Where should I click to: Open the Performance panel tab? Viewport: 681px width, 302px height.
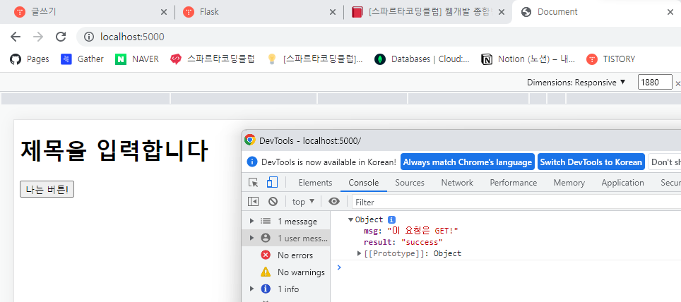(x=514, y=183)
